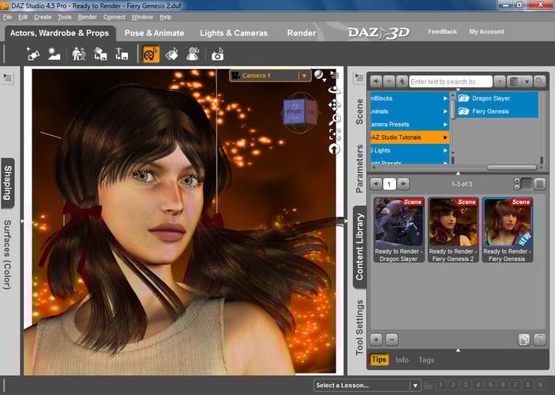Toggle the grid thumbnail view button
Screen dimensions: 555x395
[526, 183]
